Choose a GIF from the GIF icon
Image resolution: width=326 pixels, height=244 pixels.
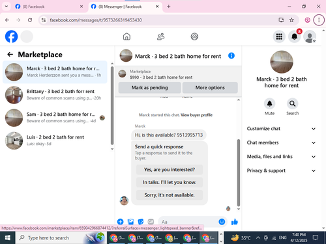pyautogui.click(x=151, y=222)
